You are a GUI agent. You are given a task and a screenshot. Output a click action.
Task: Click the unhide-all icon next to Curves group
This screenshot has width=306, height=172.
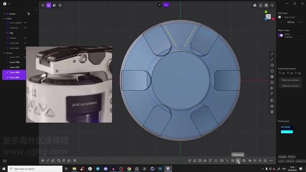click(29, 14)
